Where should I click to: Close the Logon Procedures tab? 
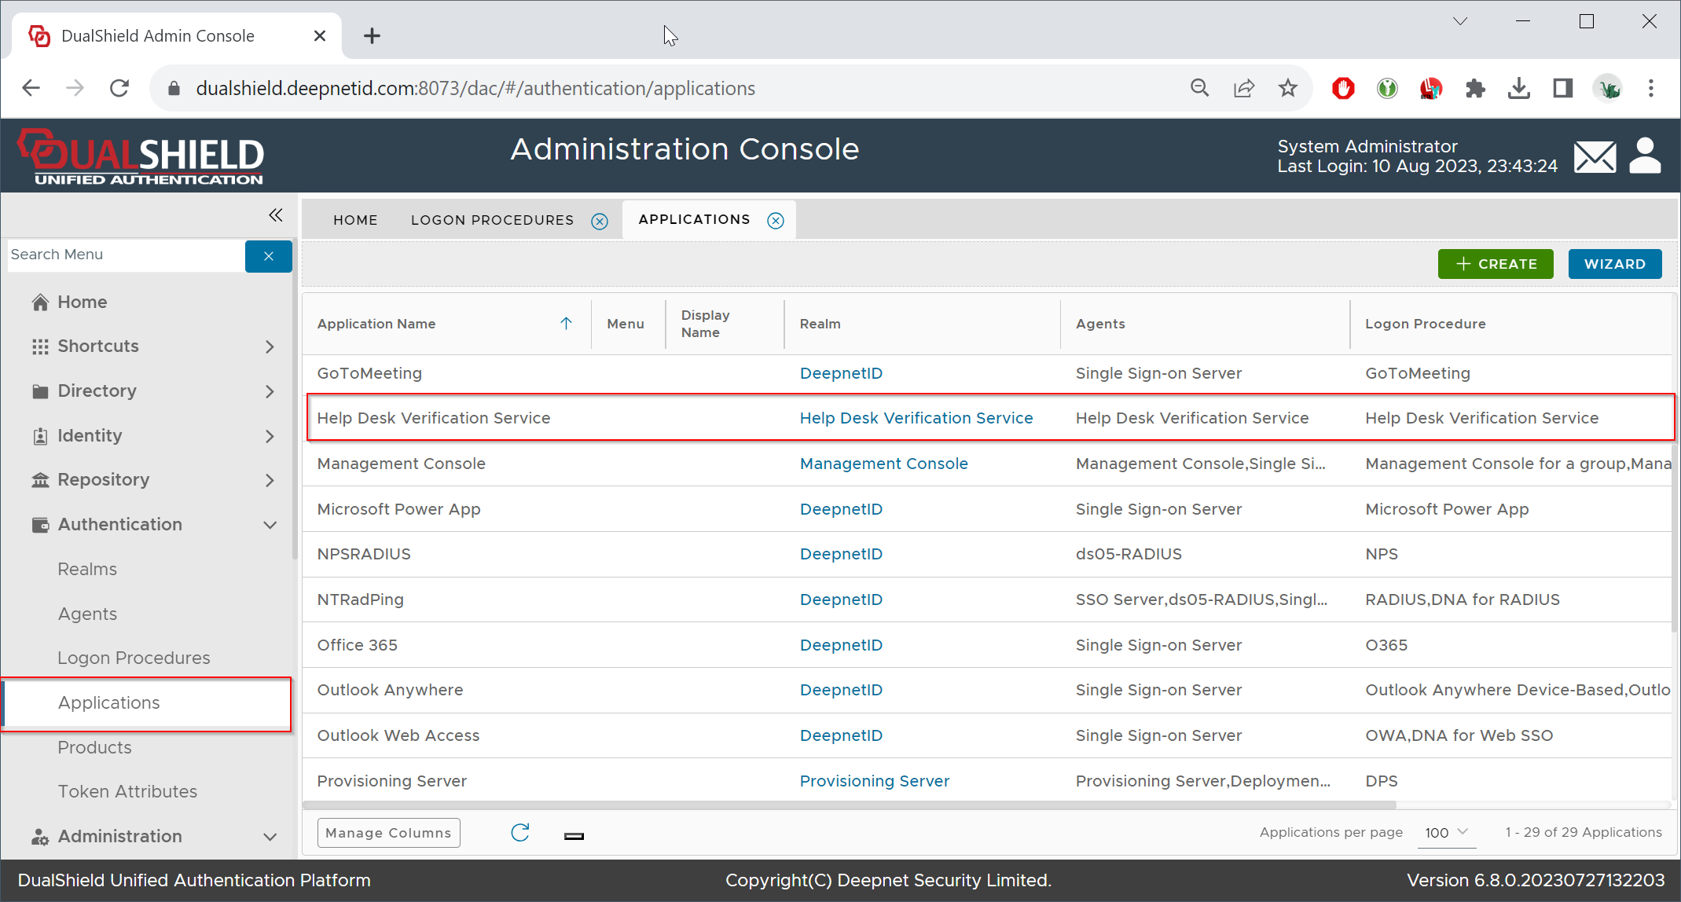click(600, 221)
